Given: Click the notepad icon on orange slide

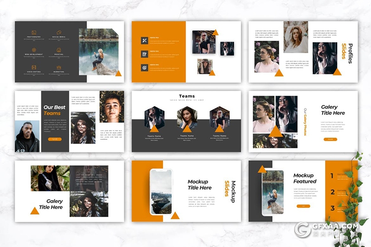Looking at the screenshot, I should tap(145, 54).
